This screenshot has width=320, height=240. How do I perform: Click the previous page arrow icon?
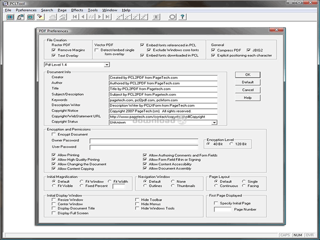click(83, 17)
